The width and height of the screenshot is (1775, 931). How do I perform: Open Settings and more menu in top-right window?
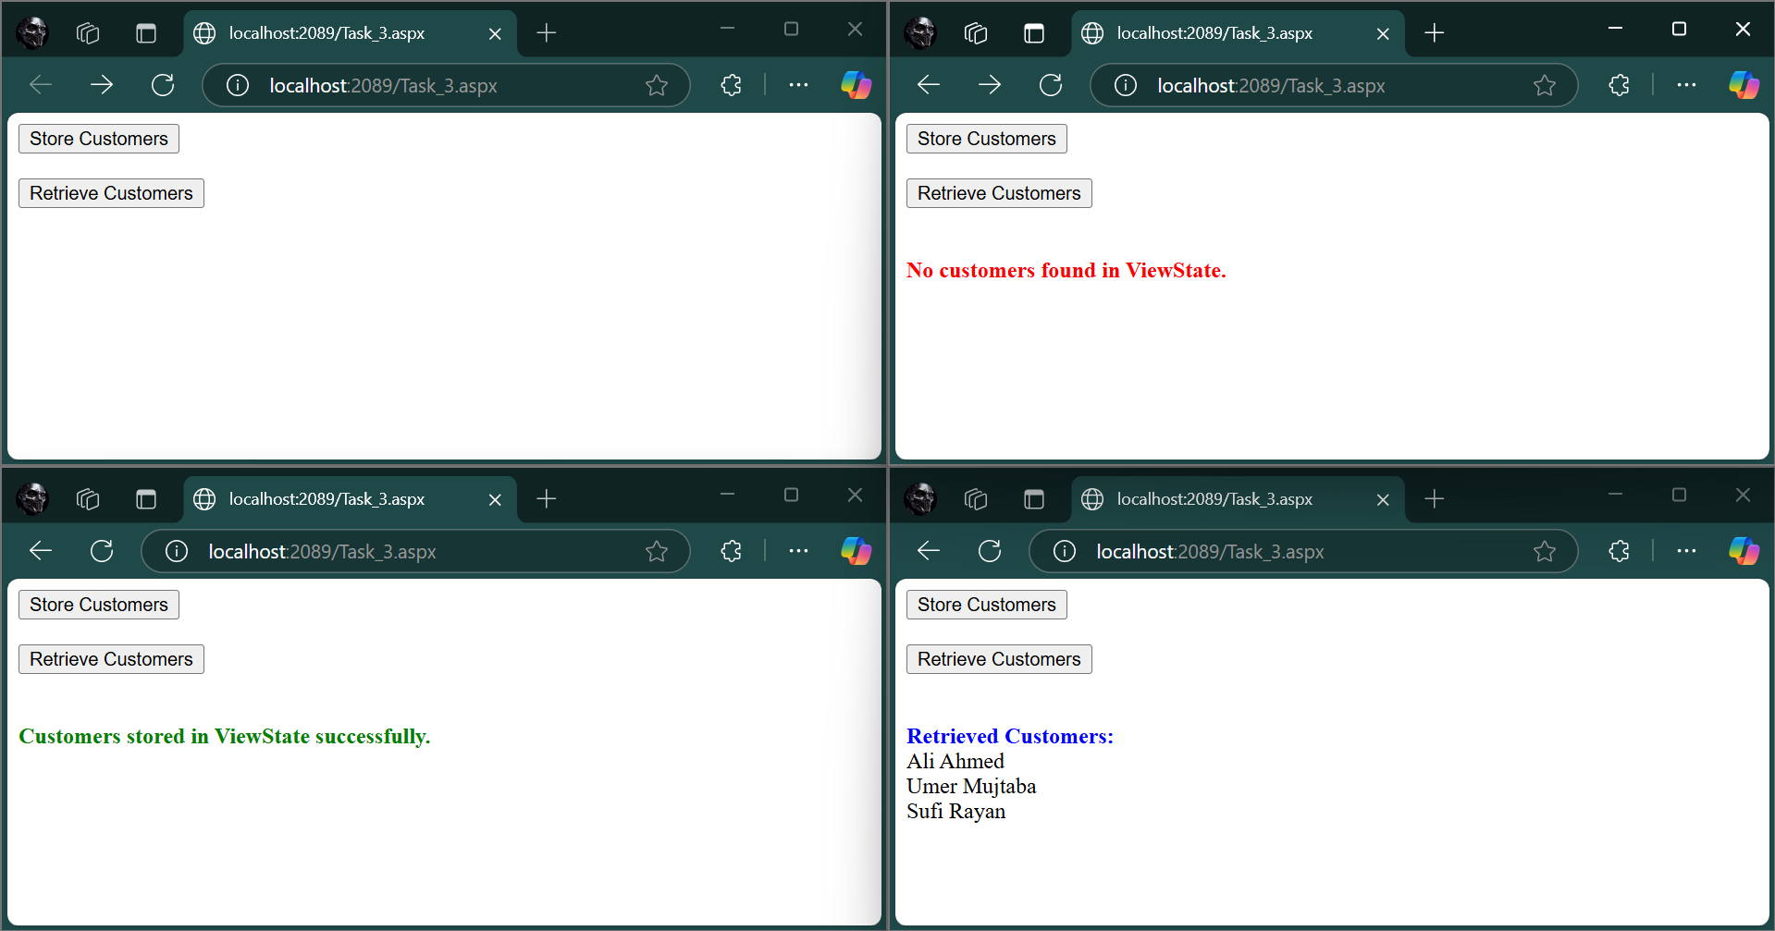(1687, 85)
